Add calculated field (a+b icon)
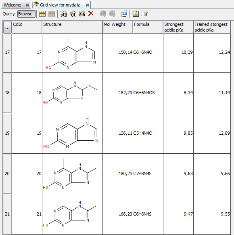The height and width of the screenshot is (235, 234). click(82, 14)
